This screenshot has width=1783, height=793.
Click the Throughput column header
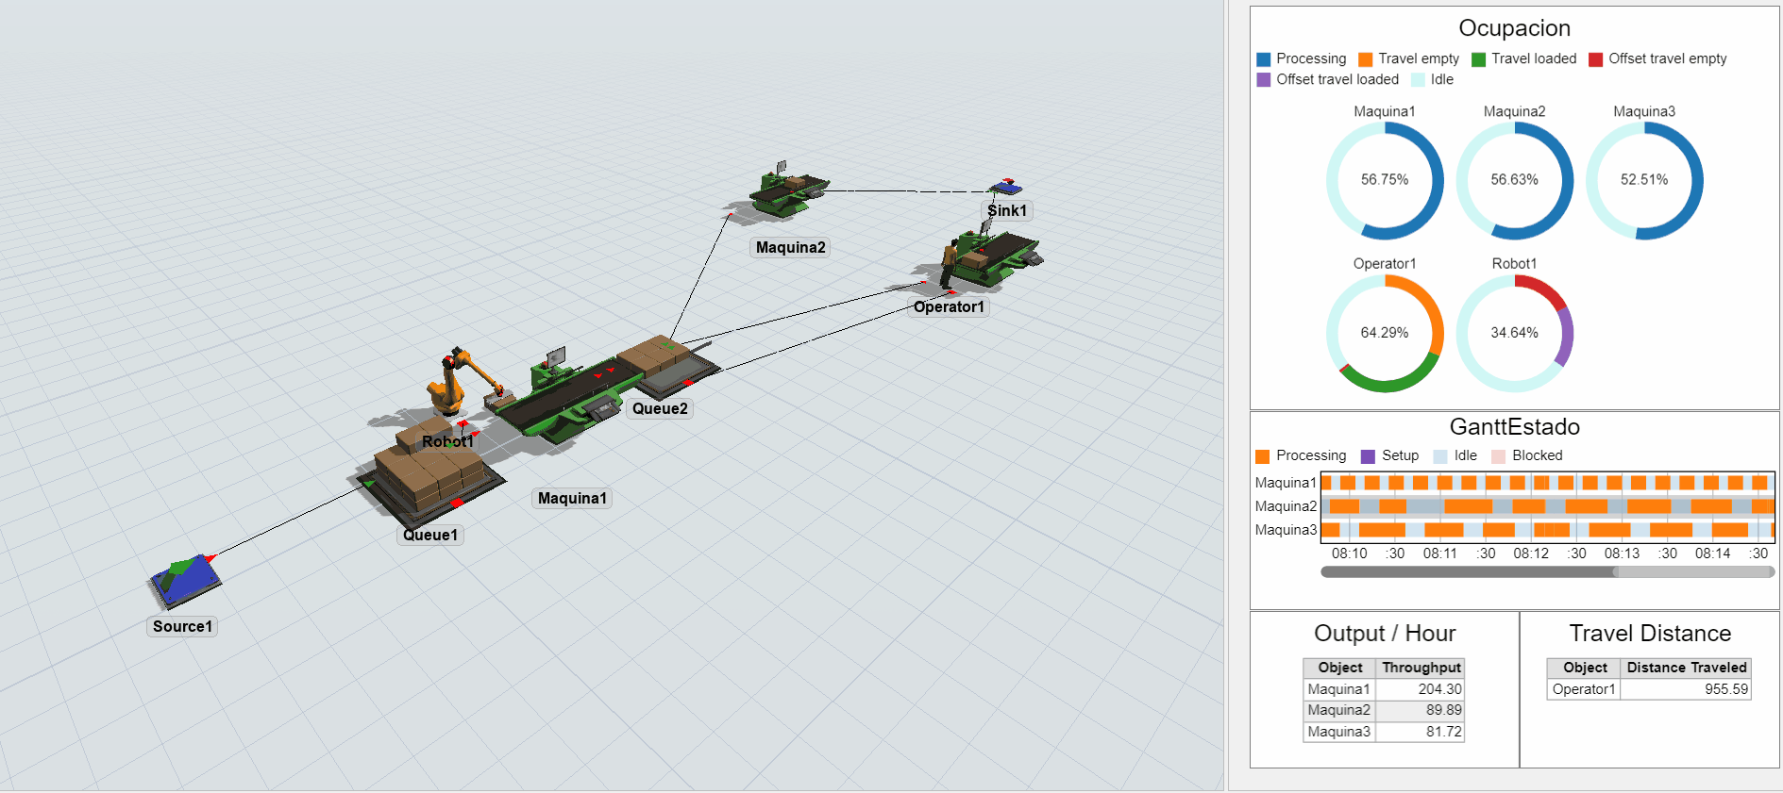pyautogui.click(x=1421, y=668)
